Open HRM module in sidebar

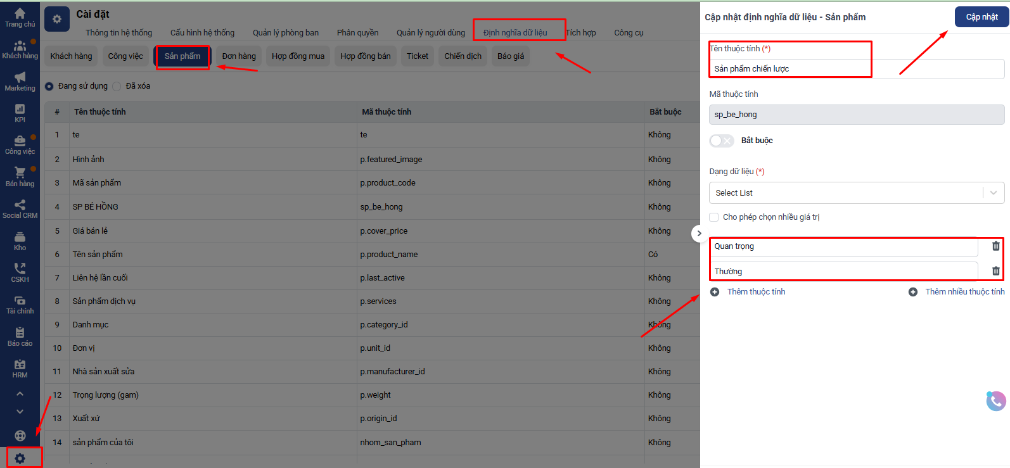point(20,368)
